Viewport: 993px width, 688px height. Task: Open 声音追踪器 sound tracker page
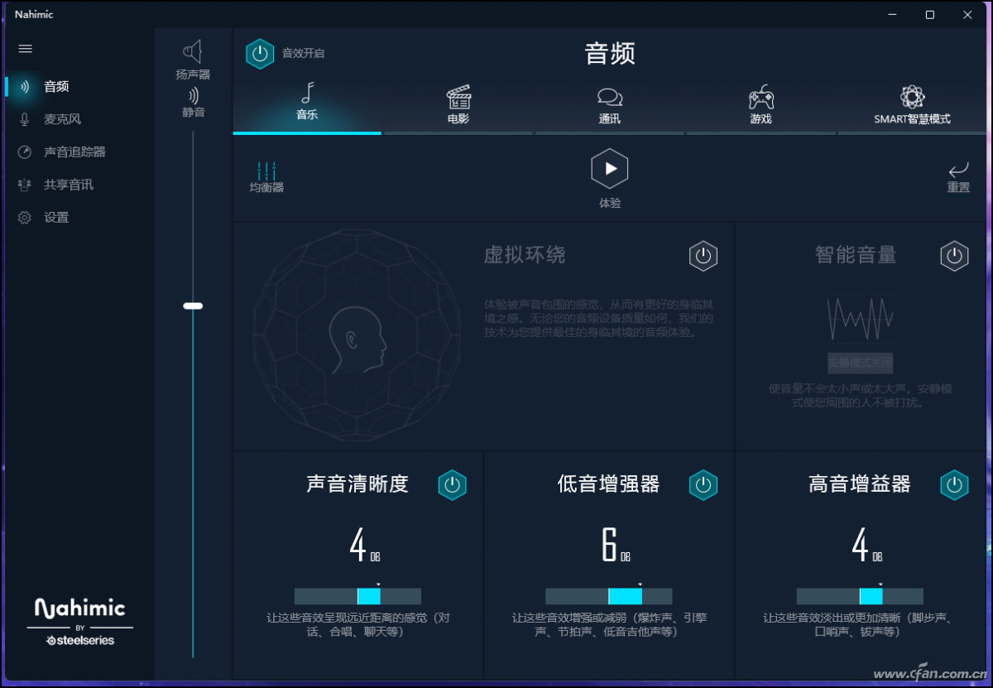pyautogui.click(x=74, y=152)
